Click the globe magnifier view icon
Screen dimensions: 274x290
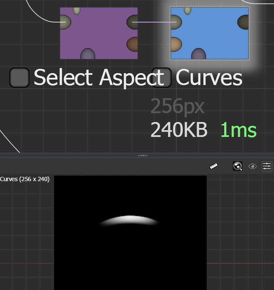pos(237,166)
